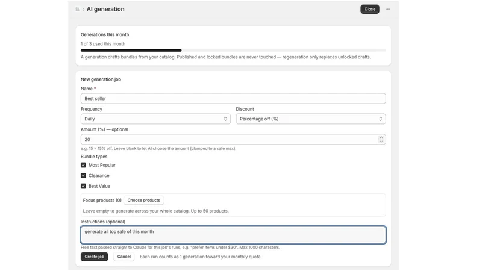Decrease the Amount value with down arrow
Screen dimensions: 482x271
point(381,142)
